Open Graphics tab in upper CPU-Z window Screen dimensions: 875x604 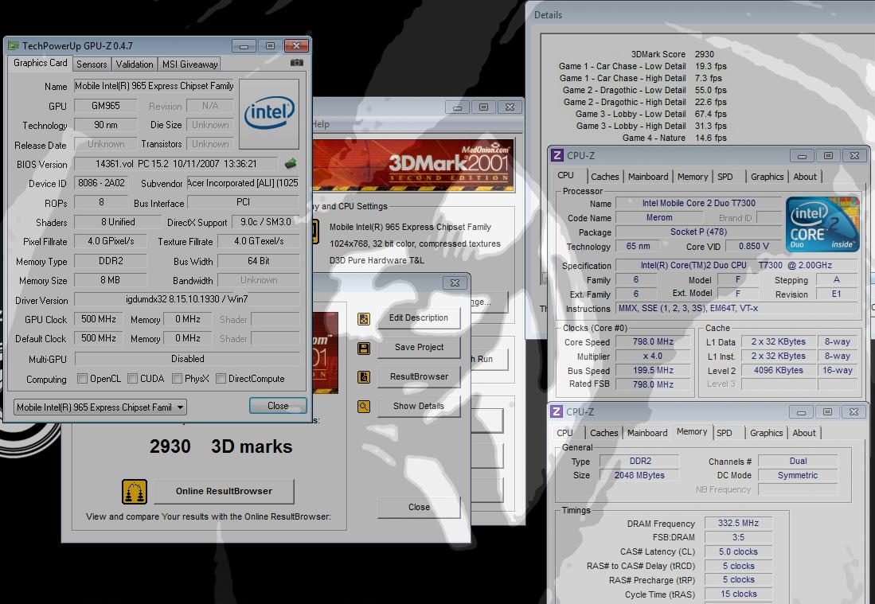point(768,177)
